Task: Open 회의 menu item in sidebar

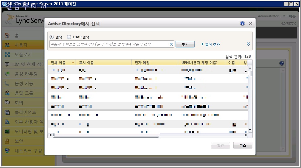Action: pos(23,103)
